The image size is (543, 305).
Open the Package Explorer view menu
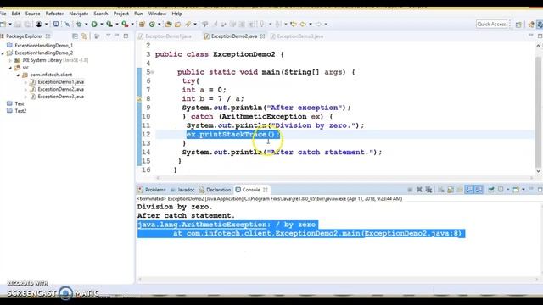[x=108, y=36]
